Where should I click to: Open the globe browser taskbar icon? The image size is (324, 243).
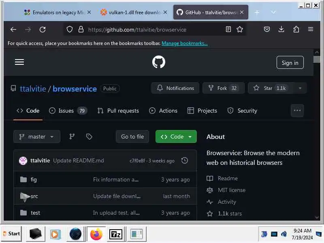click(75, 234)
